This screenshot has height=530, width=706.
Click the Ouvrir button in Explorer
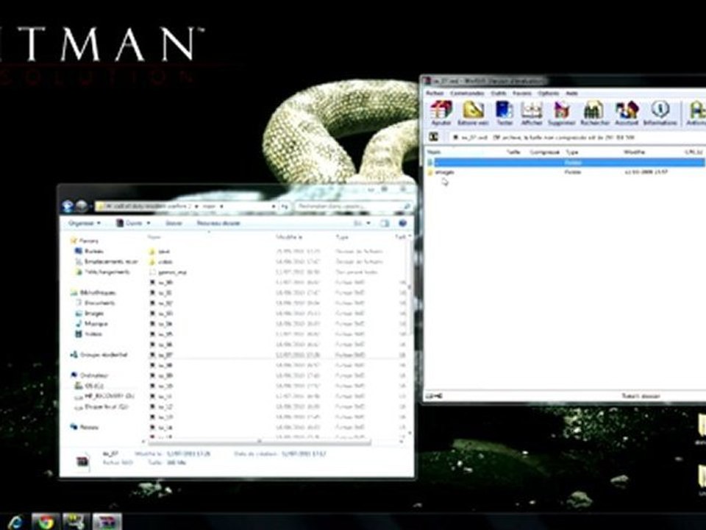click(x=129, y=223)
